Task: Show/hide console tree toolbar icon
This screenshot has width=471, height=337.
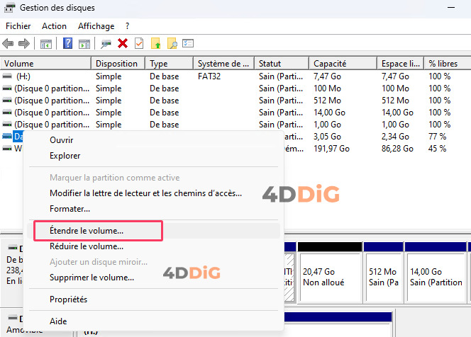Action: (46, 44)
